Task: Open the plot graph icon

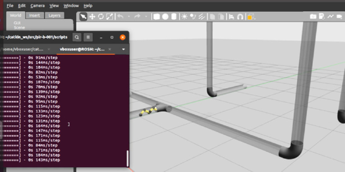Action: [x=330, y=17]
